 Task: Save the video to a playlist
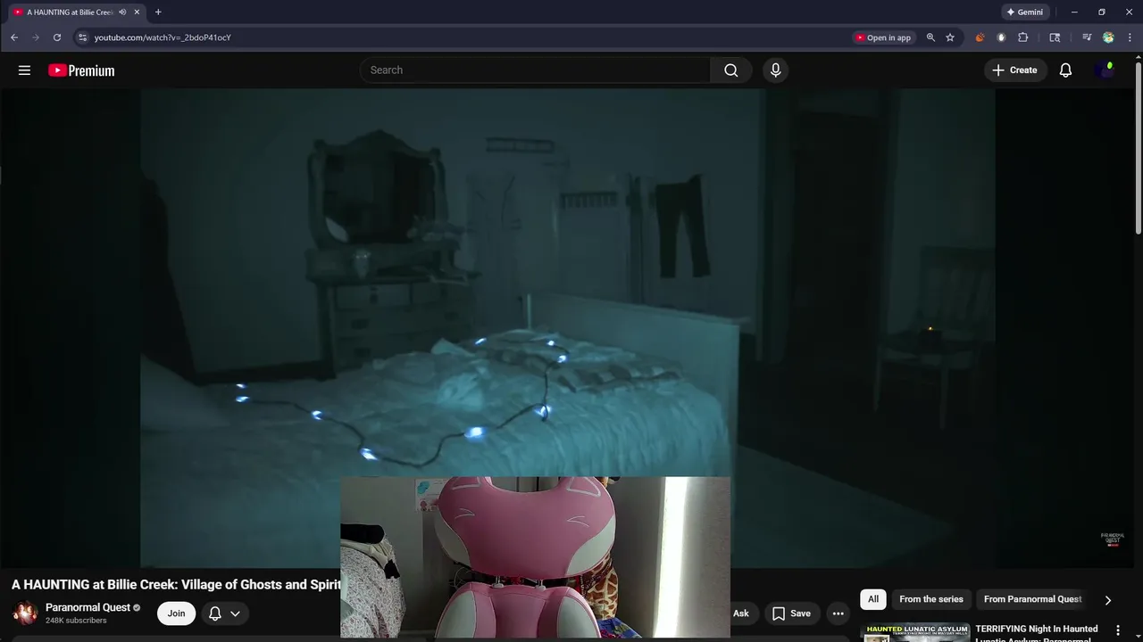[x=791, y=613]
